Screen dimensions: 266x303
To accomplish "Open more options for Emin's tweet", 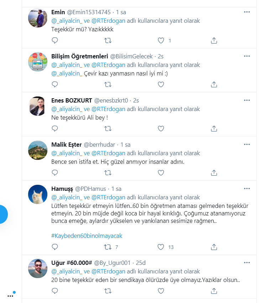I will (247, 12).
